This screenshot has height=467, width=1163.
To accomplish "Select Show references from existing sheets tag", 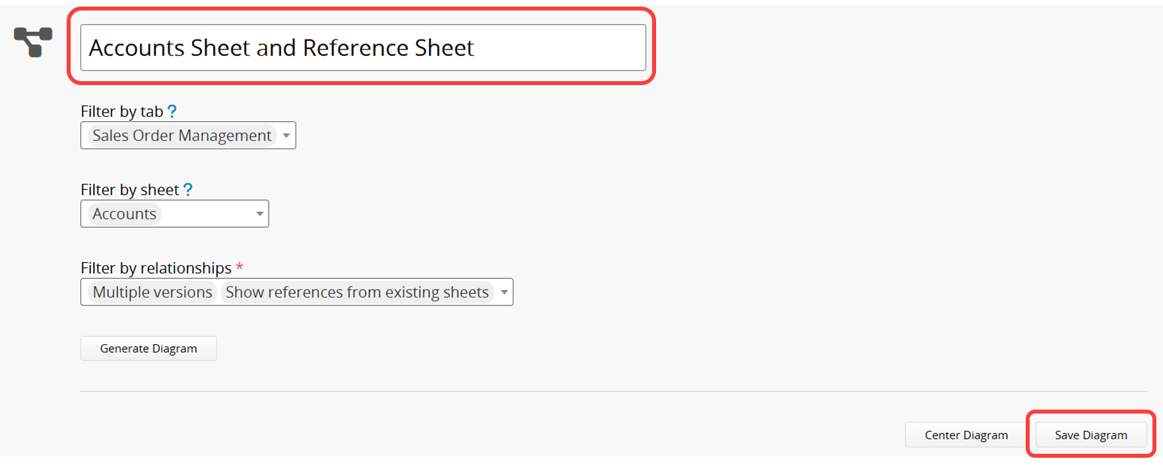I will [x=357, y=292].
